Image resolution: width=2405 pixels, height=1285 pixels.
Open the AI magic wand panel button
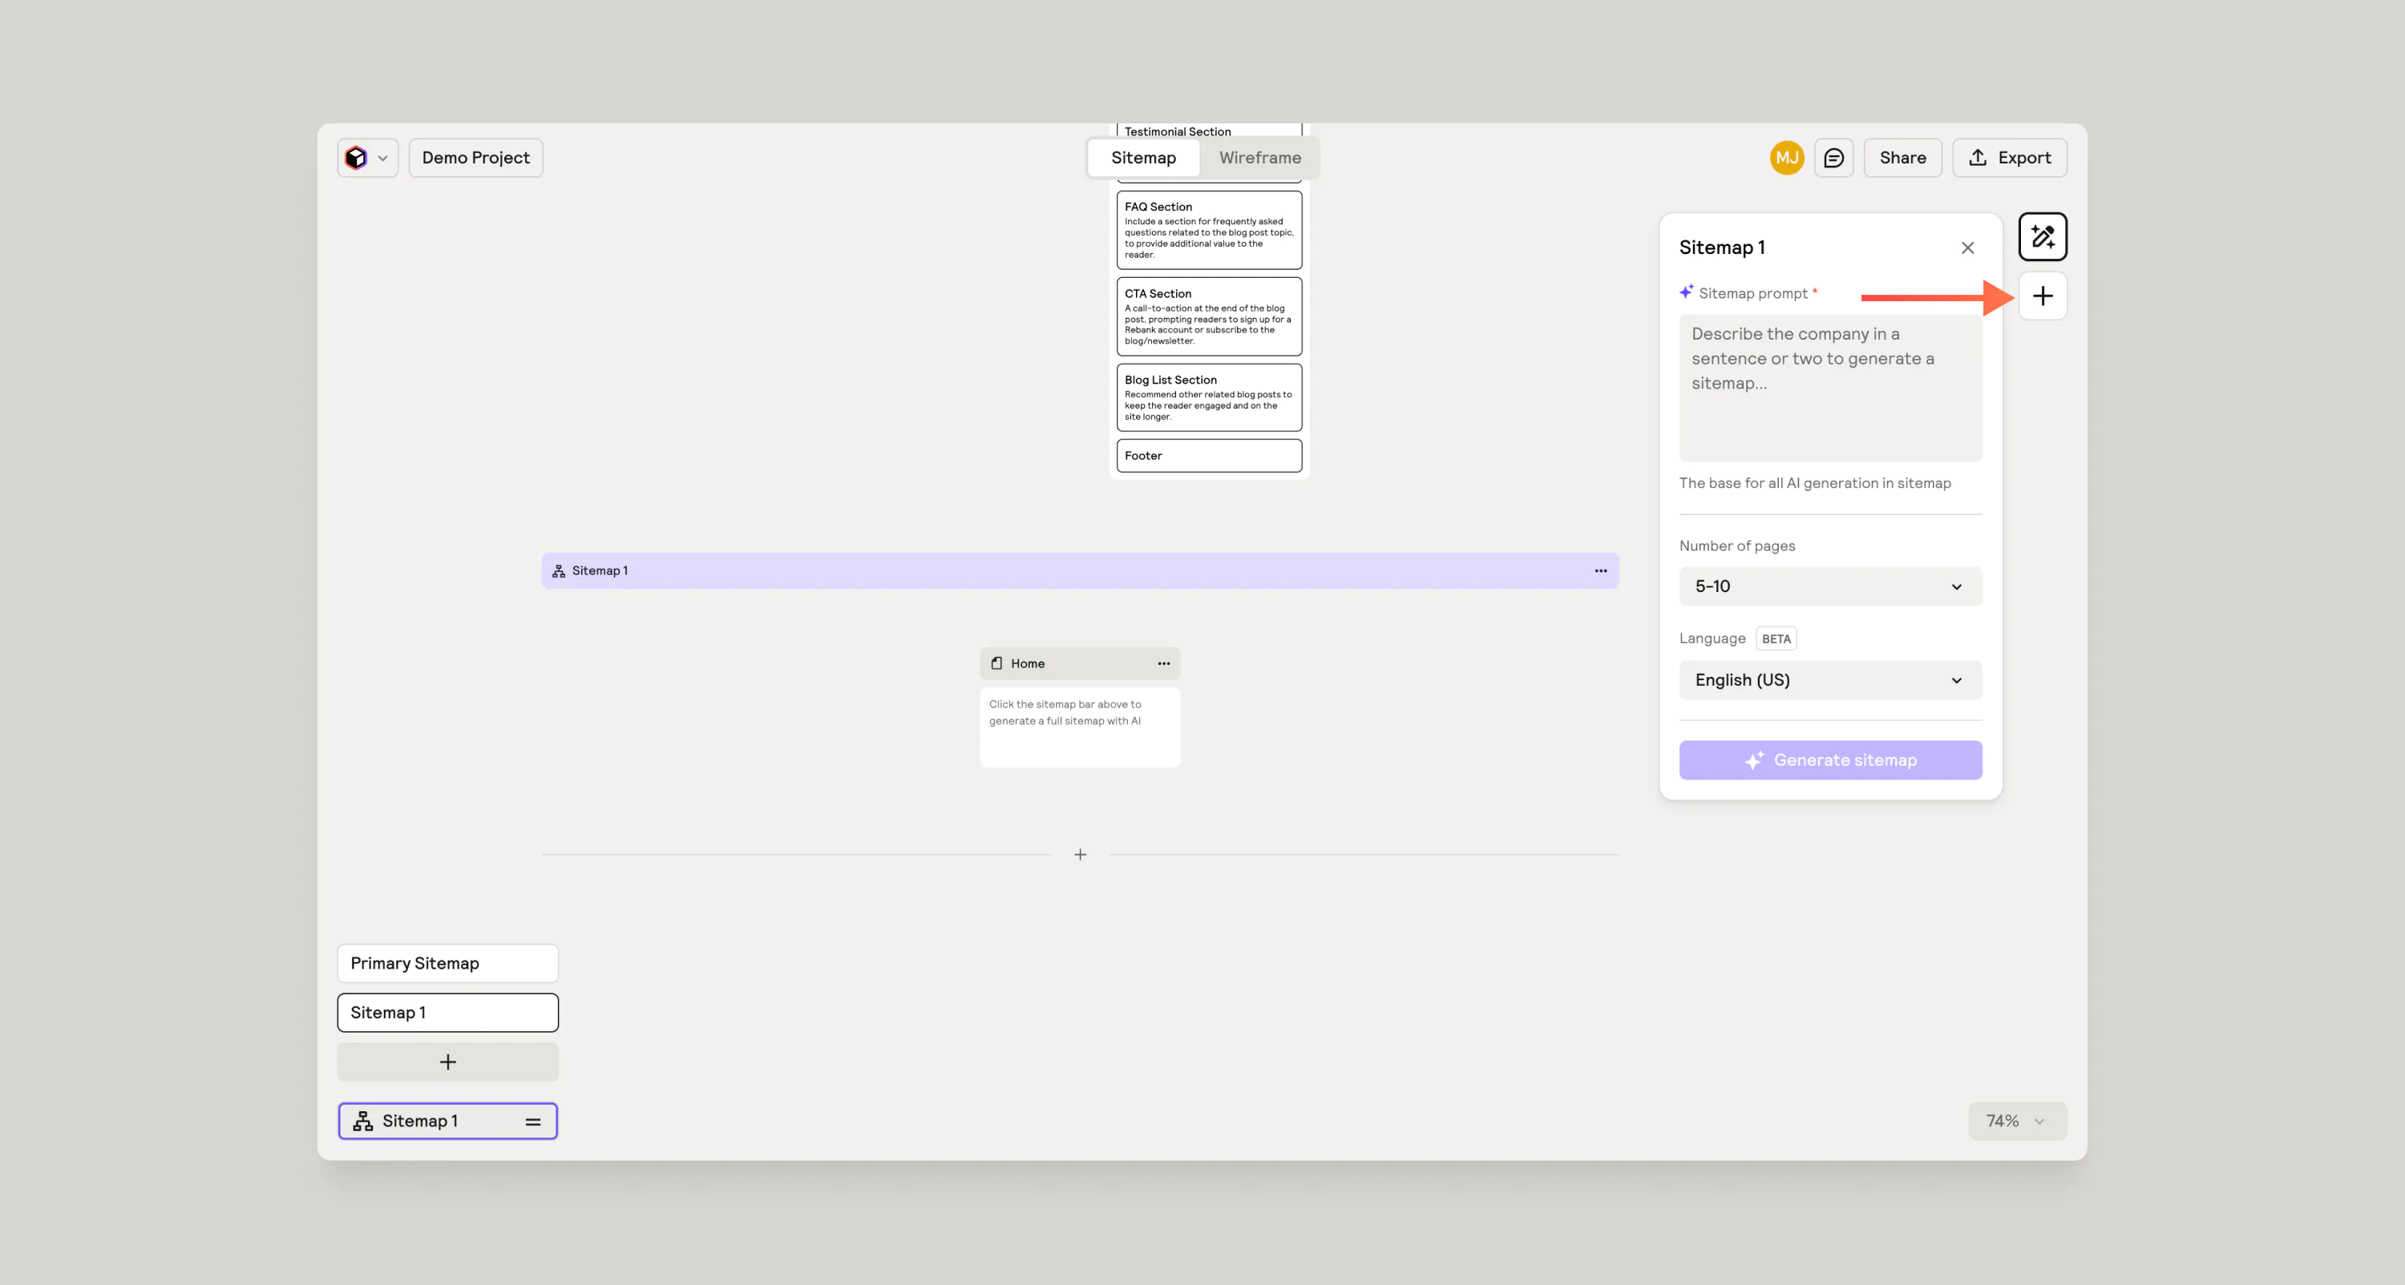[x=2042, y=237]
